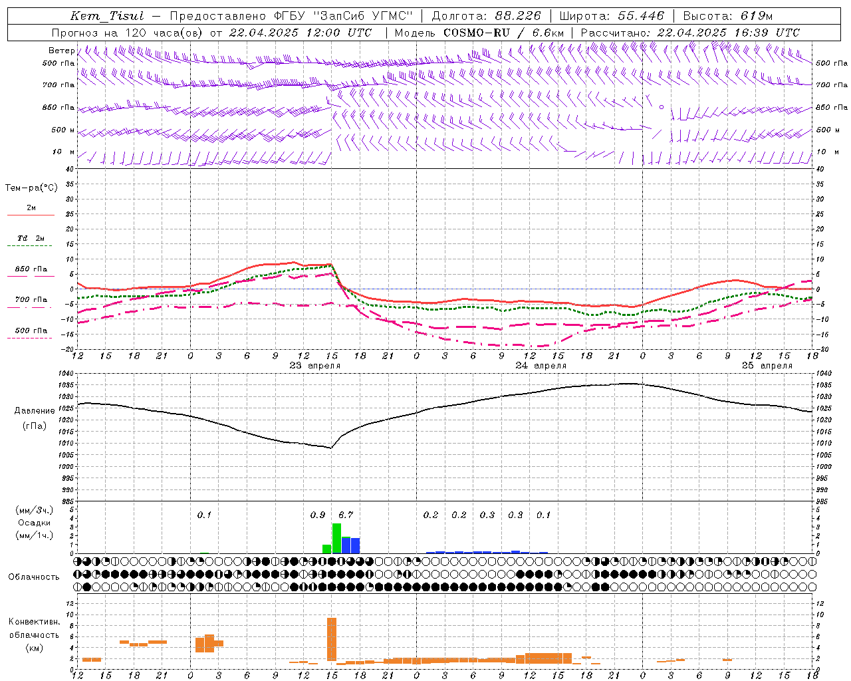The width and height of the screenshot is (851, 681).
Task: Click the latitude value 55.446
Action: click(x=641, y=16)
